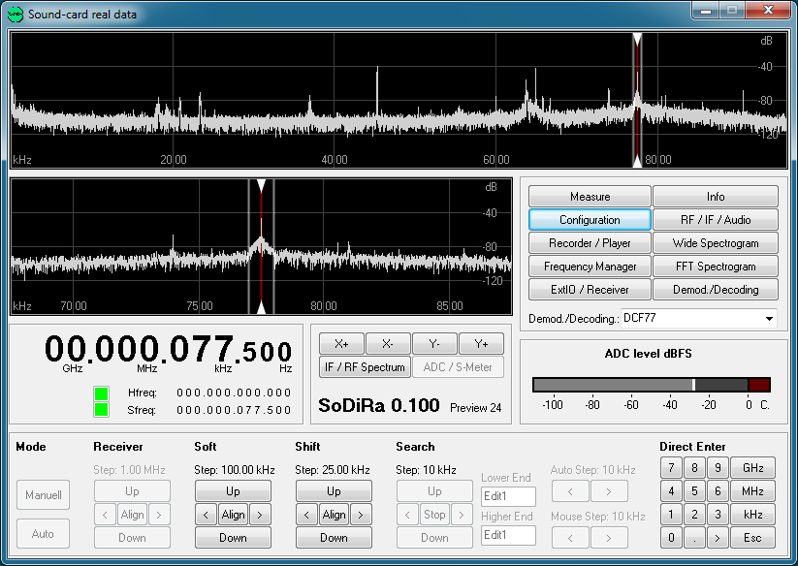Screen dimensions: 798x566
Task: Open the Measure panel
Action: (590, 197)
